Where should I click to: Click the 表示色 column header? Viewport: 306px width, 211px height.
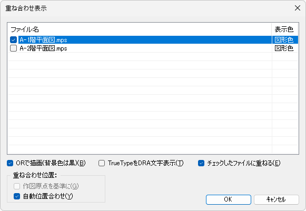click(285, 29)
